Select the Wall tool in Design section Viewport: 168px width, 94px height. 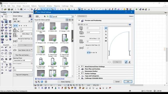(x=2, y=22)
